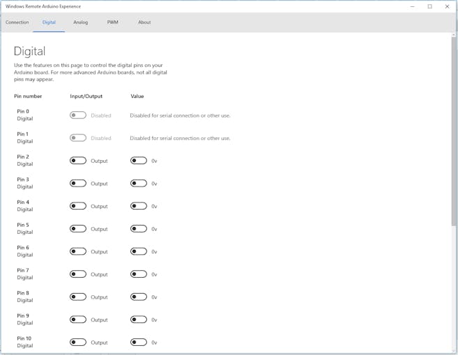This screenshot has height=355, width=458.
Task: Change Pin 7 Output mode toggle
Action: click(x=78, y=274)
